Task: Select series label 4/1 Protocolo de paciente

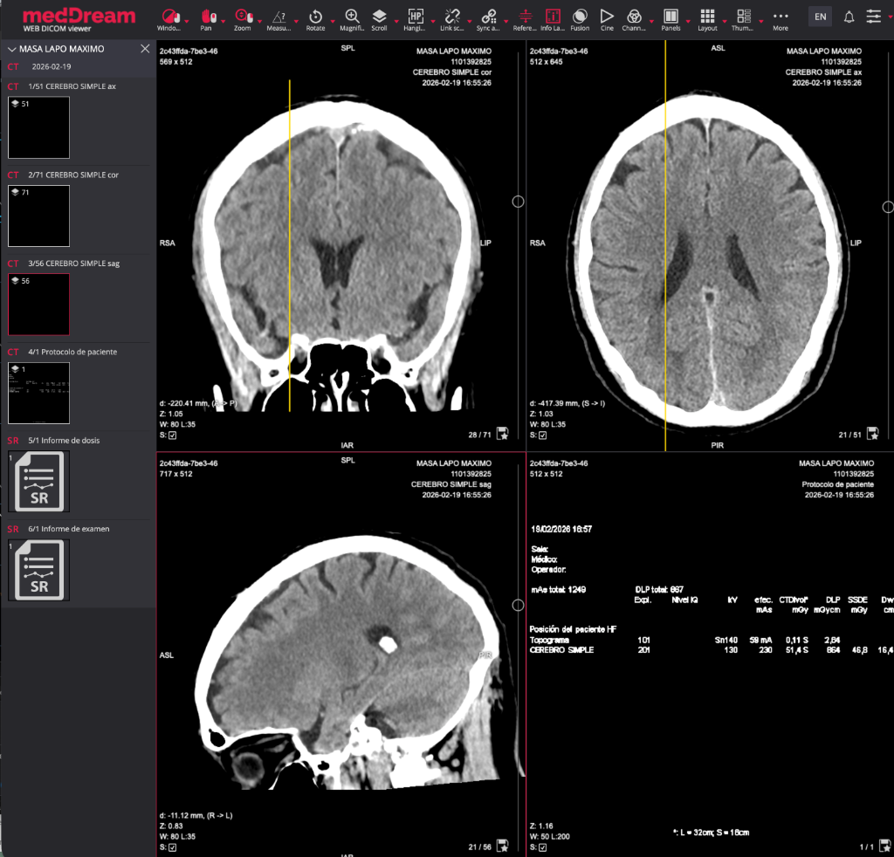Action: (x=72, y=353)
